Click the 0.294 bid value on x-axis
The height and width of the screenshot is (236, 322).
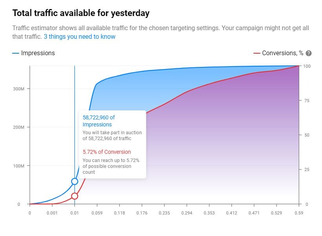coord(187,213)
